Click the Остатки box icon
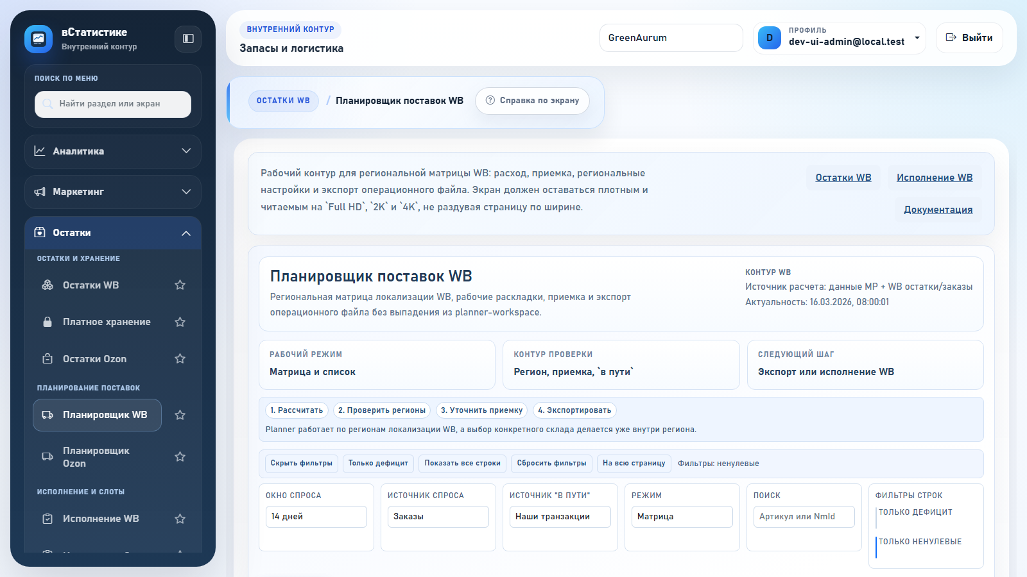The width and height of the screenshot is (1027, 577). pos(40,232)
